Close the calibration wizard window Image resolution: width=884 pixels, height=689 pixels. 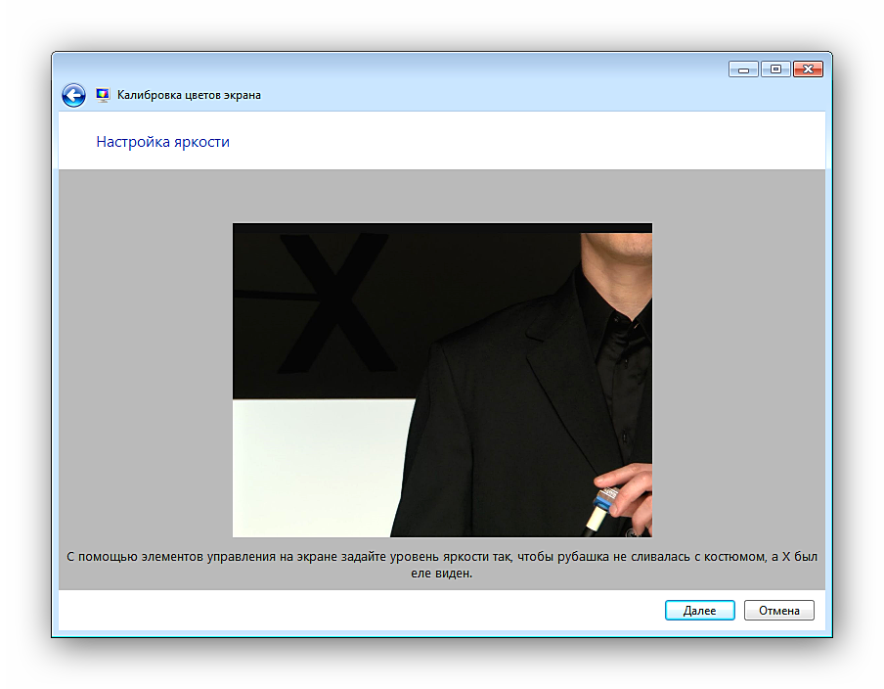[x=808, y=69]
